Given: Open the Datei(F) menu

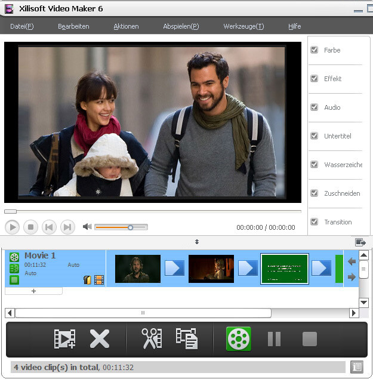Looking at the screenshot, I should [22, 26].
